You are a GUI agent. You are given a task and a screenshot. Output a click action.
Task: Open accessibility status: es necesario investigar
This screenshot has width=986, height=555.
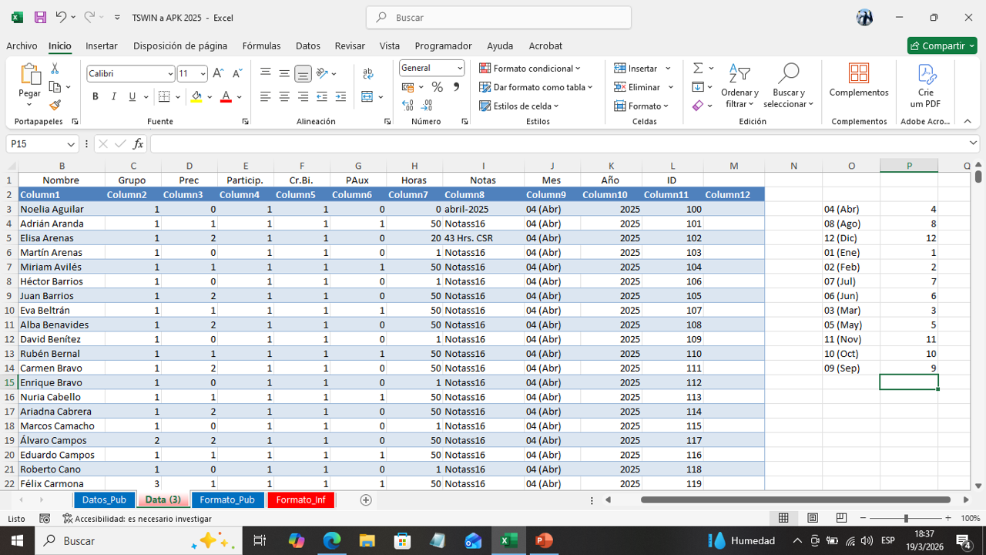point(136,519)
